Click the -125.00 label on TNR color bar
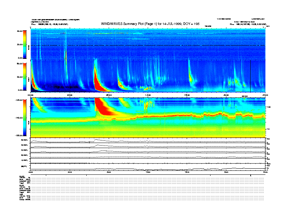Viewport: 286px width, 221px height. click(x=19, y=100)
